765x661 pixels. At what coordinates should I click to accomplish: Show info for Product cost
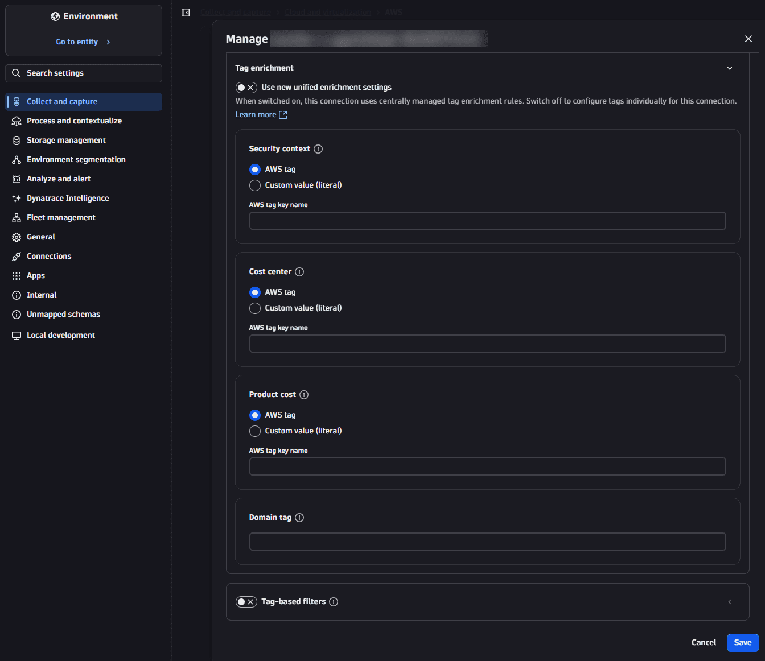(x=304, y=395)
